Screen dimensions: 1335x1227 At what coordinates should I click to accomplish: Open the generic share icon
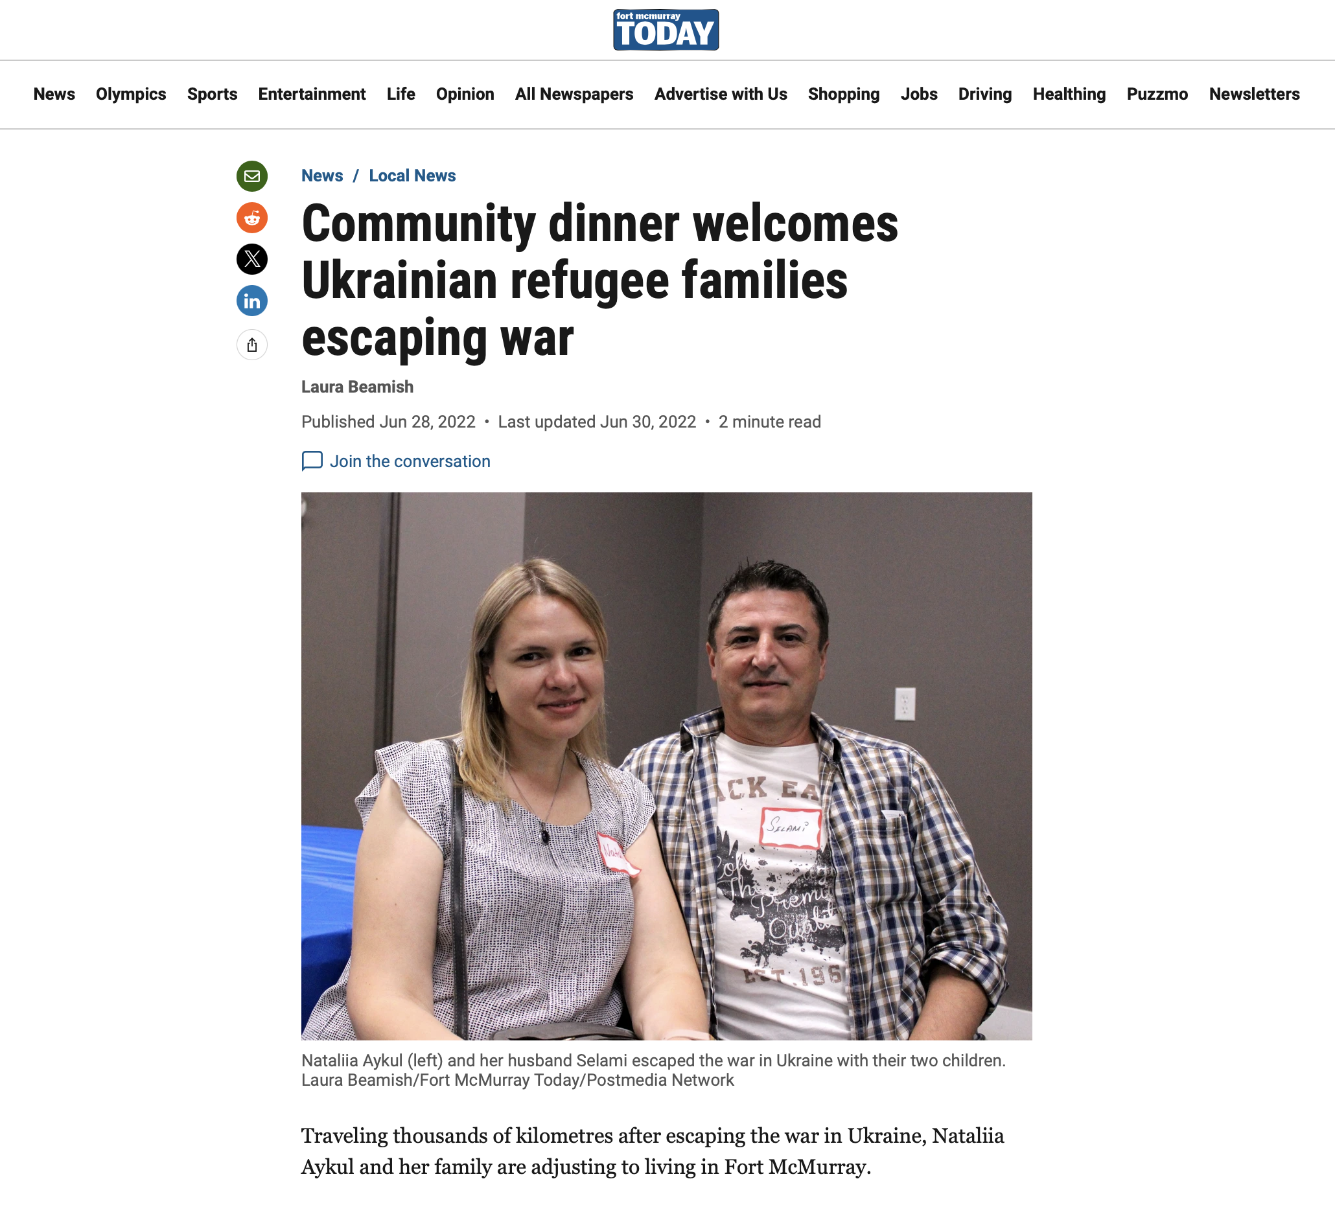251,345
